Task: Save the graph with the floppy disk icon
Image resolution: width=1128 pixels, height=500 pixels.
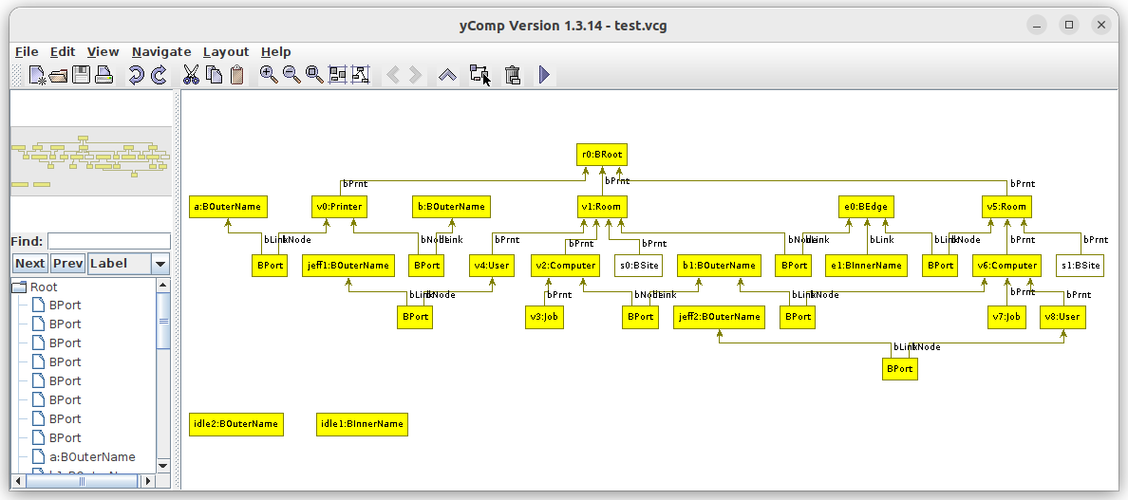Action: point(82,75)
